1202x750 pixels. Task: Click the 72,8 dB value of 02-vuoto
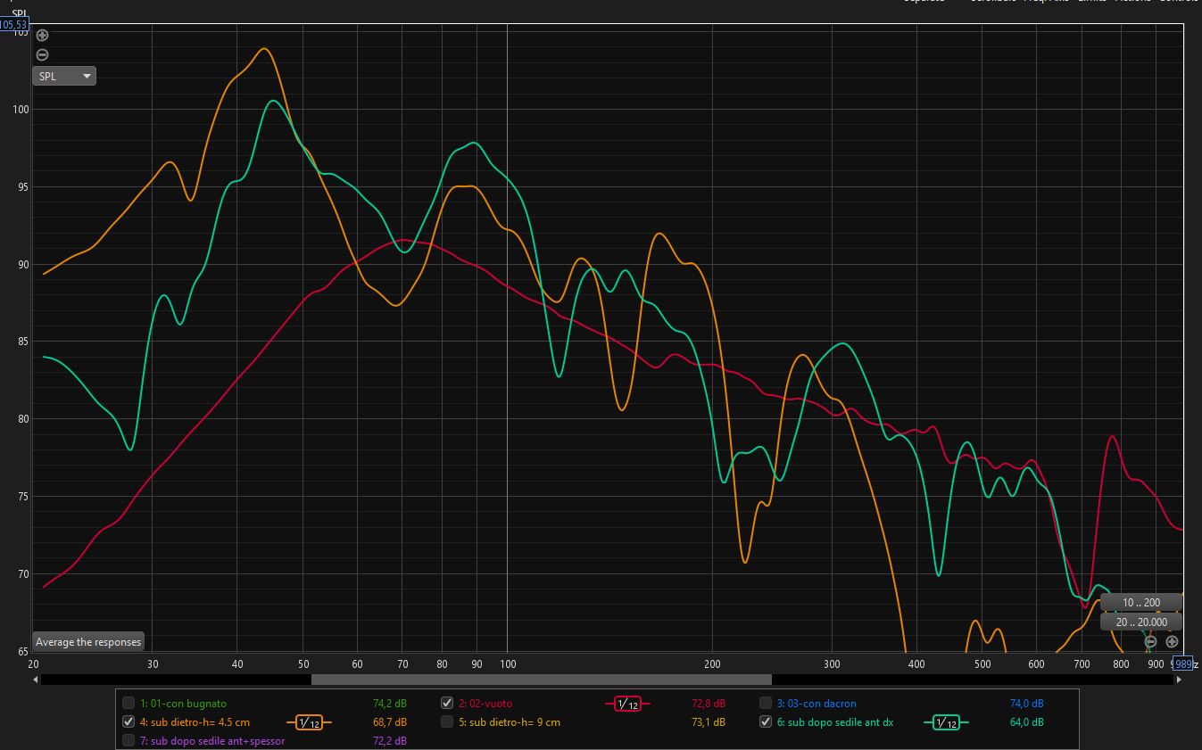(709, 704)
